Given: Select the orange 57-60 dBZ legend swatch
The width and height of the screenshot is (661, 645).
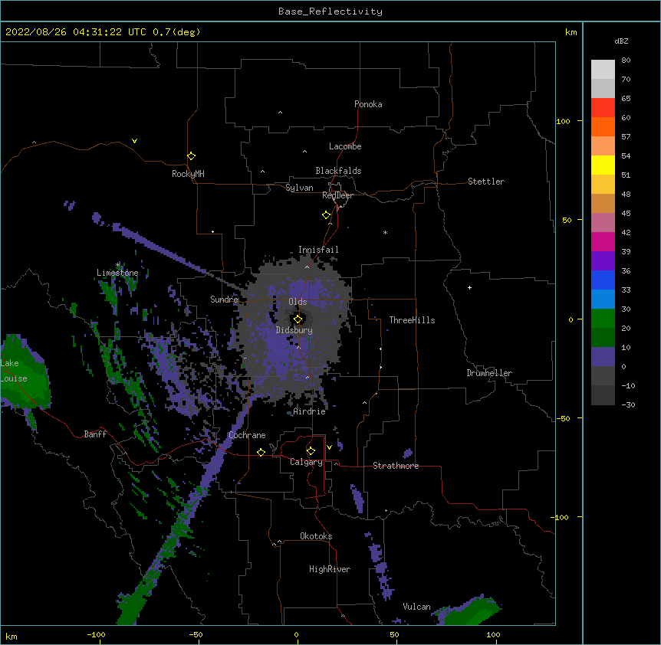Looking at the screenshot, I should [x=603, y=126].
